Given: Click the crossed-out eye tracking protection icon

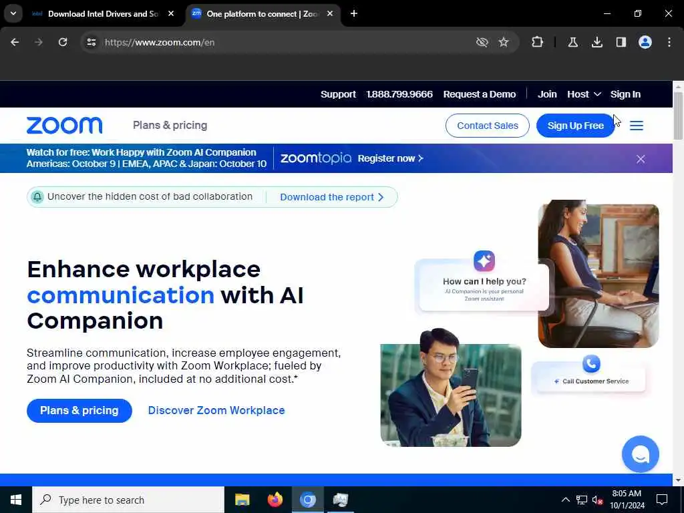Looking at the screenshot, I should click(482, 42).
